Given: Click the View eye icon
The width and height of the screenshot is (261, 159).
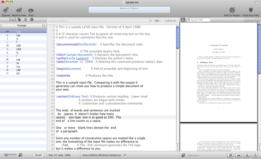Looking at the screenshot, I should click(x=31, y=10).
